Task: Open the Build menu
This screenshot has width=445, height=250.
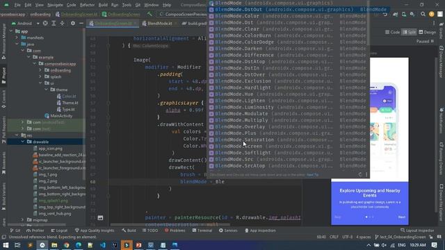Action: pyautogui.click(x=103, y=5)
